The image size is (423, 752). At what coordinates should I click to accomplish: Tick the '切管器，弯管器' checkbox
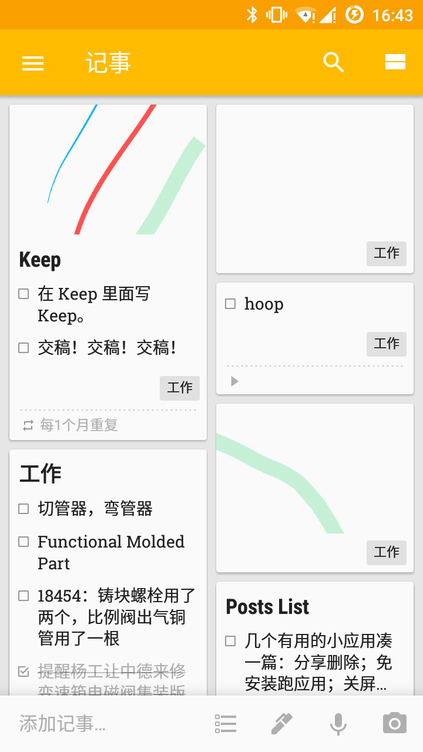[x=23, y=509]
